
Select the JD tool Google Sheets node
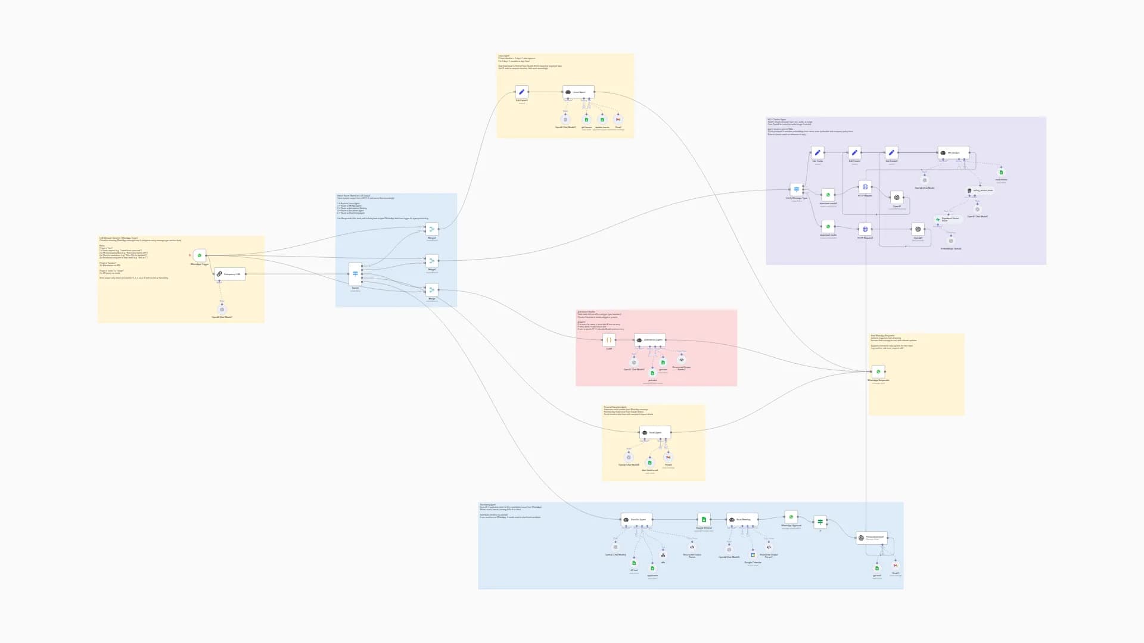click(x=634, y=563)
